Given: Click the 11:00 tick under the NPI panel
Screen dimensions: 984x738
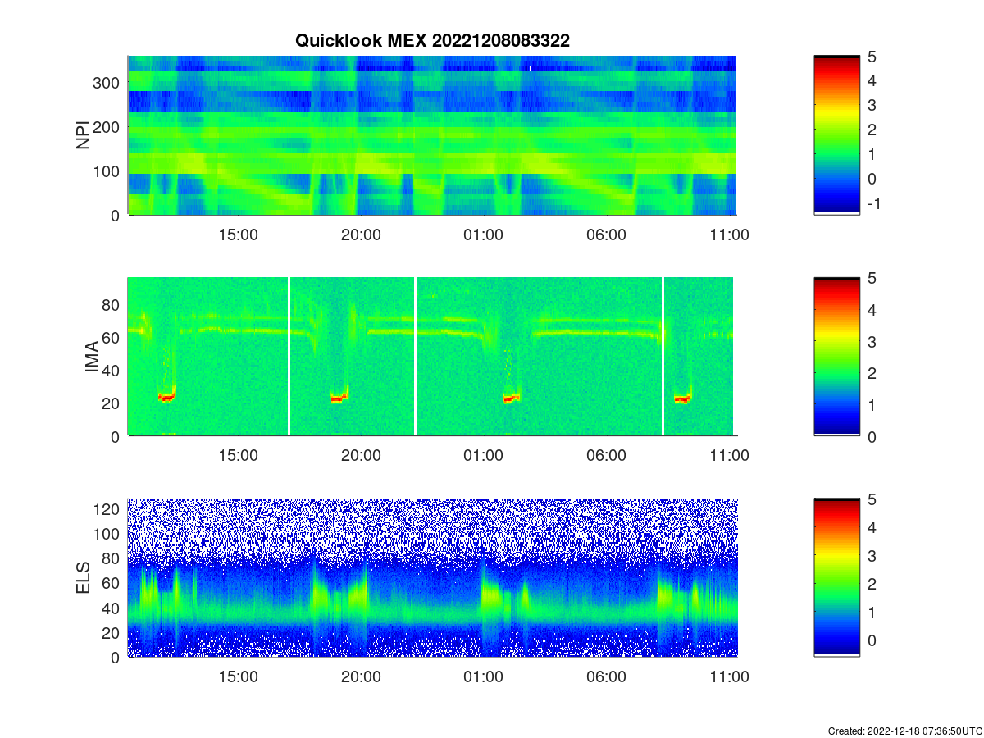Looking at the screenshot, I should (x=729, y=235).
